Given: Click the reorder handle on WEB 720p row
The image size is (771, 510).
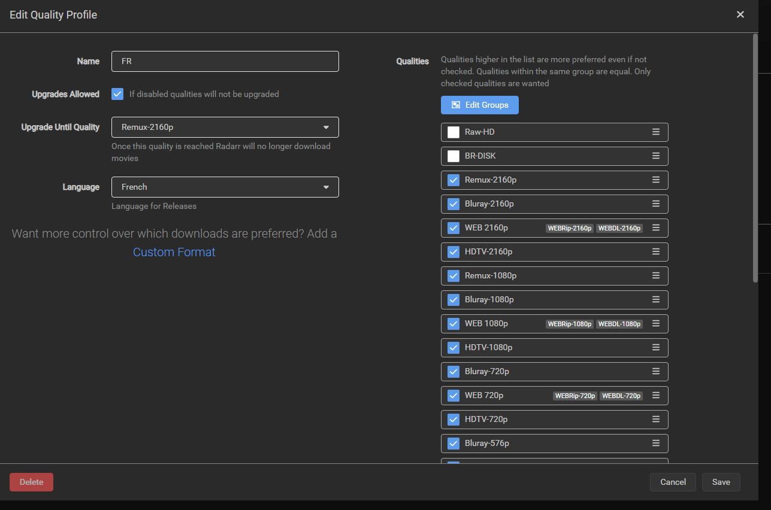Looking at the screenshot, I should [x=656, y=395].
